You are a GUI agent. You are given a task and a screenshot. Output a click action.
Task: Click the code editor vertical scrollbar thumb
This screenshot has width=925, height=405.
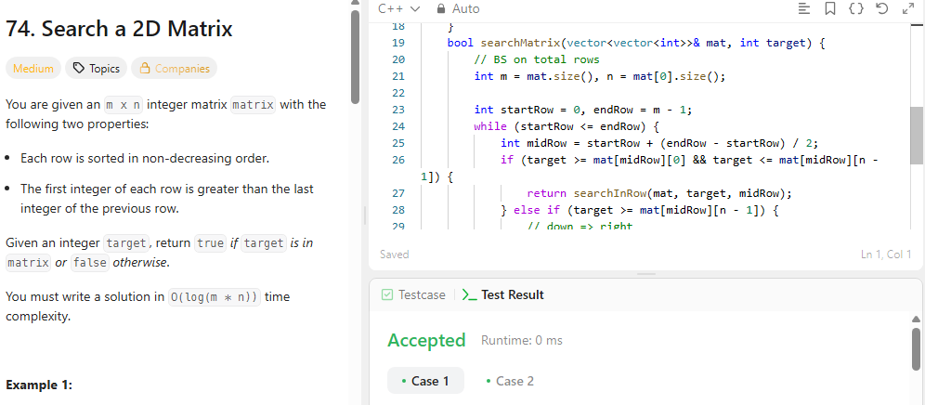[916, 136]
